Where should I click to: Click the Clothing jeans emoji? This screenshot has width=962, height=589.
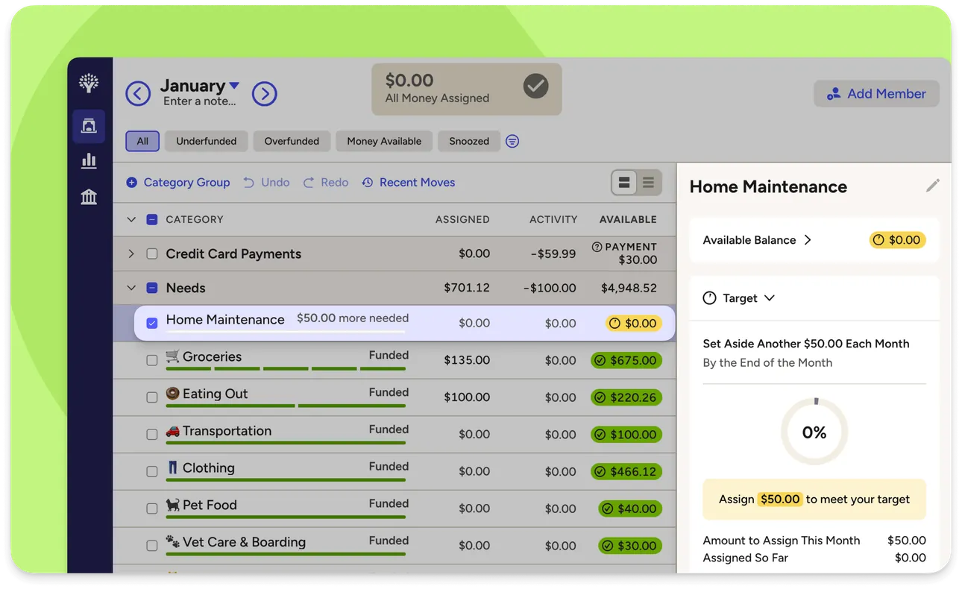point(173,467)
